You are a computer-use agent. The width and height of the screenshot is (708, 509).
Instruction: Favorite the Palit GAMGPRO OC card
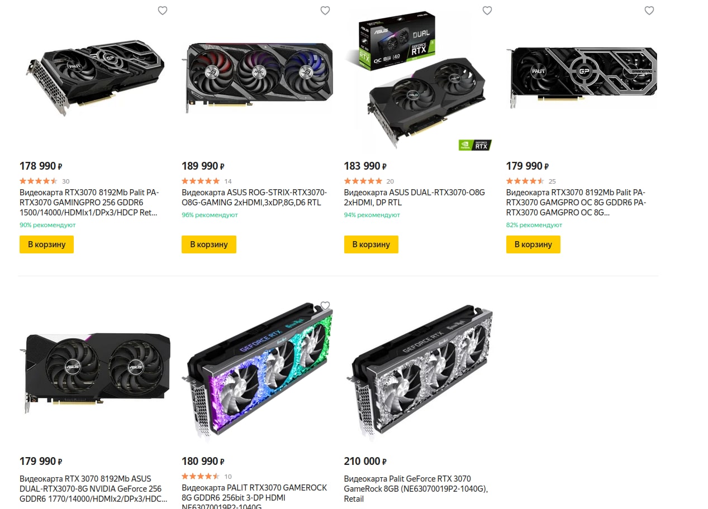(649, 10)
